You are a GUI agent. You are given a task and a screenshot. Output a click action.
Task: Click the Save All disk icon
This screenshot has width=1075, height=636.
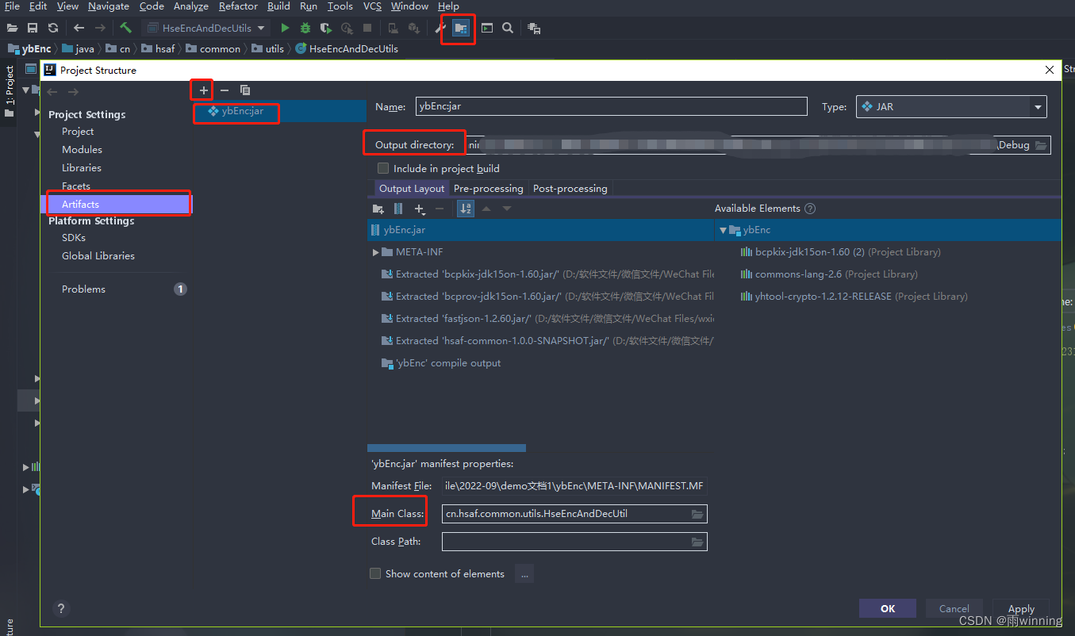33,28
